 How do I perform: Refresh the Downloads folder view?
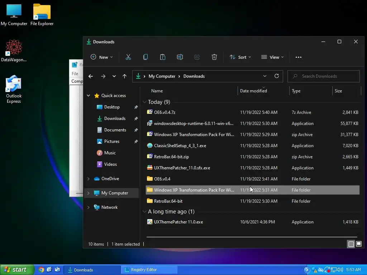tap(277, 76)
